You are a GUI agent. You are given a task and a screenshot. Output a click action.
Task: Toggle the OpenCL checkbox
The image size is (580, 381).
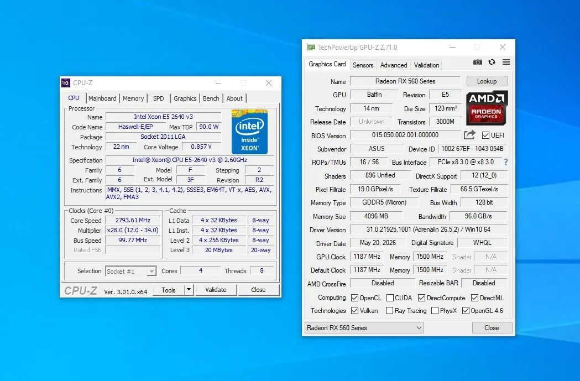pos(354,298)
